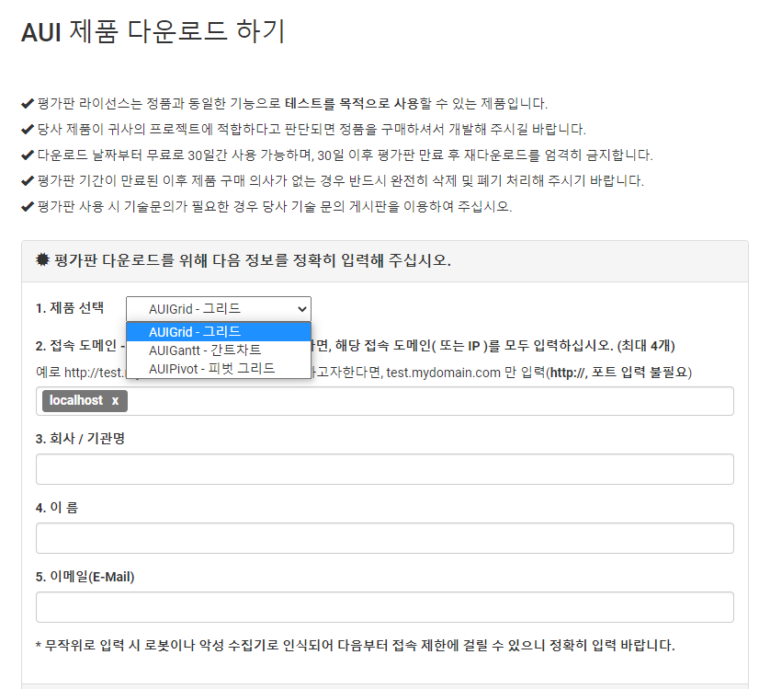Click the 3. 회사 / 기관명 label
759x689 pixels.
tap(80, 439)
